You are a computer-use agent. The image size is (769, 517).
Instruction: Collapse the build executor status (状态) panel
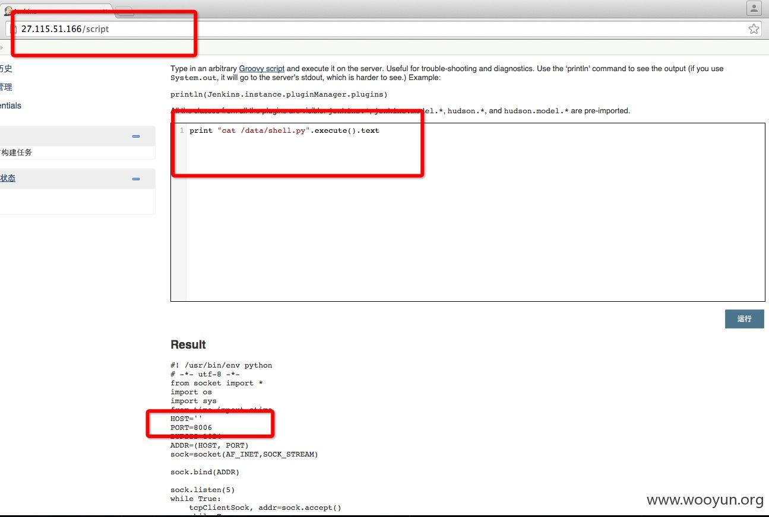[136, 178]
